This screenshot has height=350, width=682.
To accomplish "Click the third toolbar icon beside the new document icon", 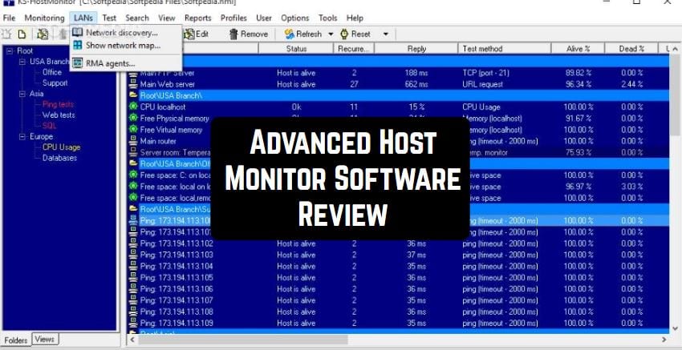I will coord(43,34).
